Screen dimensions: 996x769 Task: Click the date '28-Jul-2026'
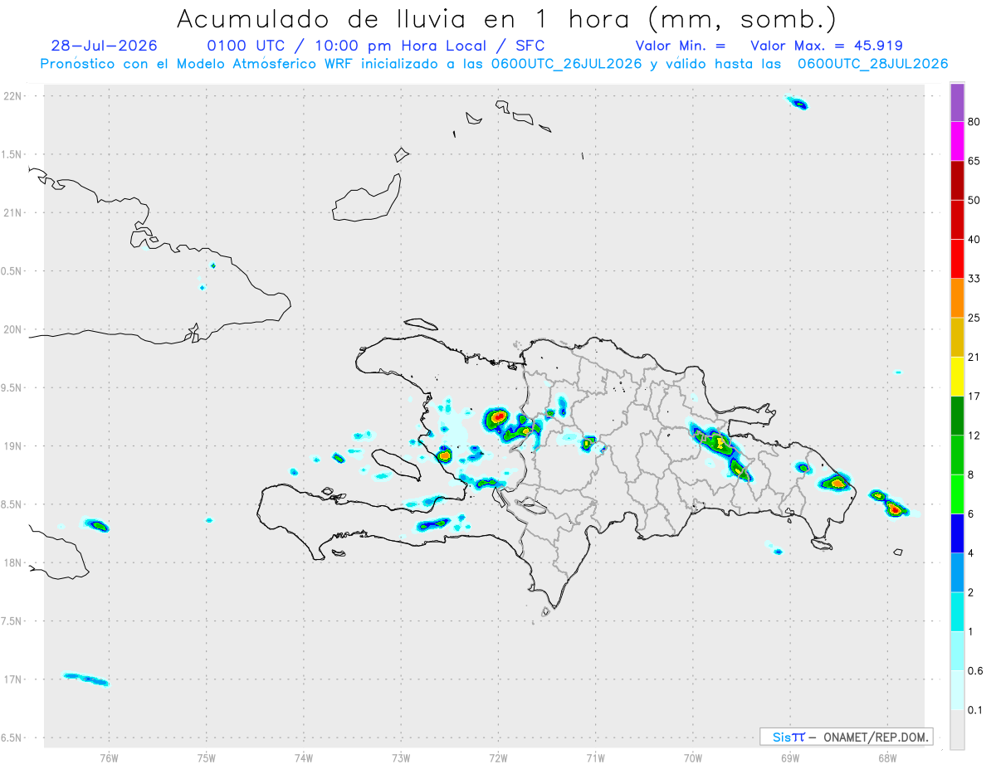[104, 46]
